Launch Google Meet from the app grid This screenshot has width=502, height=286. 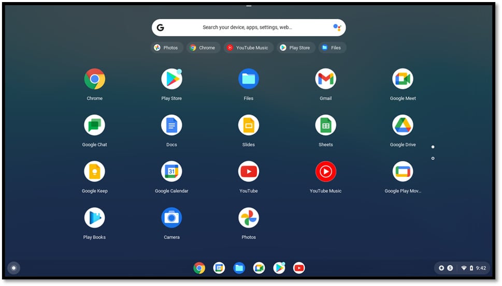[x=403, y=79]
